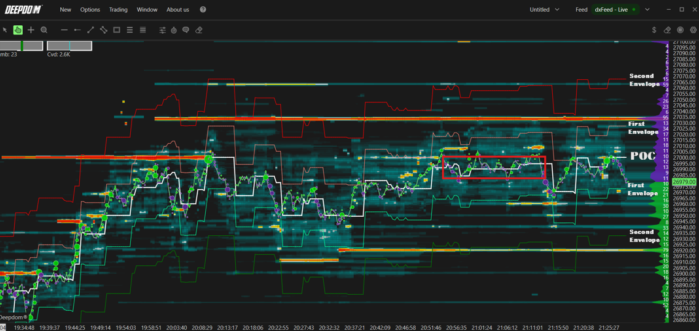Open the Window menu
699x331 pixels.
(147, 9)
